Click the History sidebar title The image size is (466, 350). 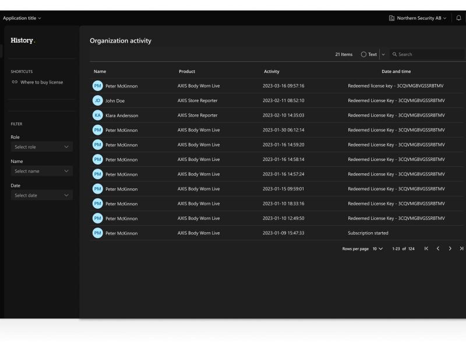coord(23,40)
